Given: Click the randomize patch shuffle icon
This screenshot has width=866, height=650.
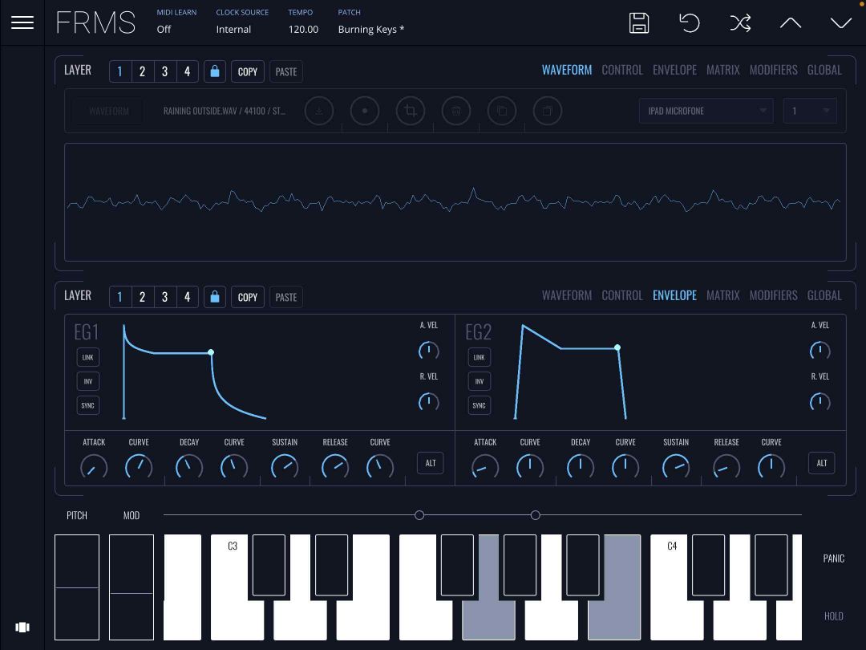Looking at the screenshot, I should pos(740,23).
